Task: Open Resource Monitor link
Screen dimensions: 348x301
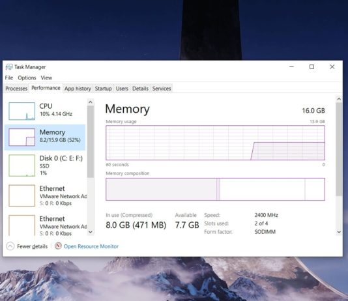Action: point(91,246)
